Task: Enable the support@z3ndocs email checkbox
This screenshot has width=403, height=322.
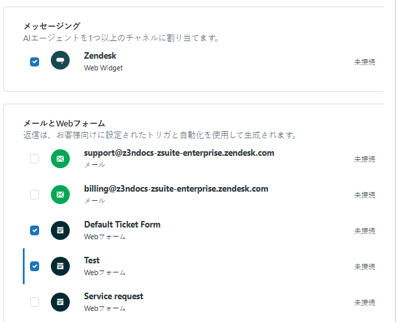Action: coord(35,159)
